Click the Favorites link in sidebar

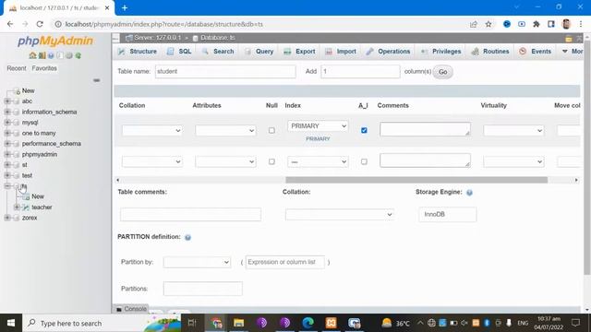click(x=44, y=68)
